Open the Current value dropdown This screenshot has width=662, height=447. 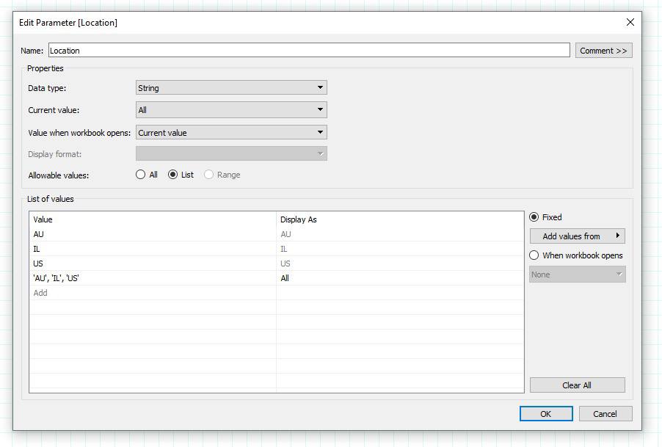pyautogui.click(x=231, y=110)
